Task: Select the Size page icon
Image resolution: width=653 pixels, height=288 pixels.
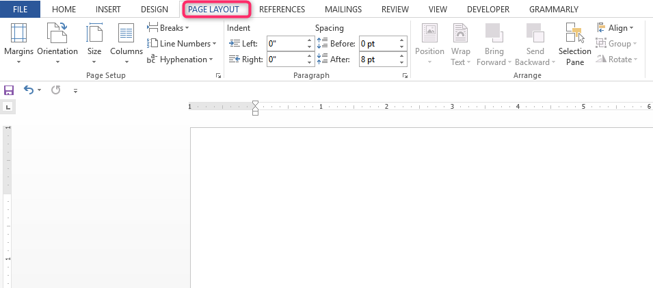Action: tap(94, 33)
